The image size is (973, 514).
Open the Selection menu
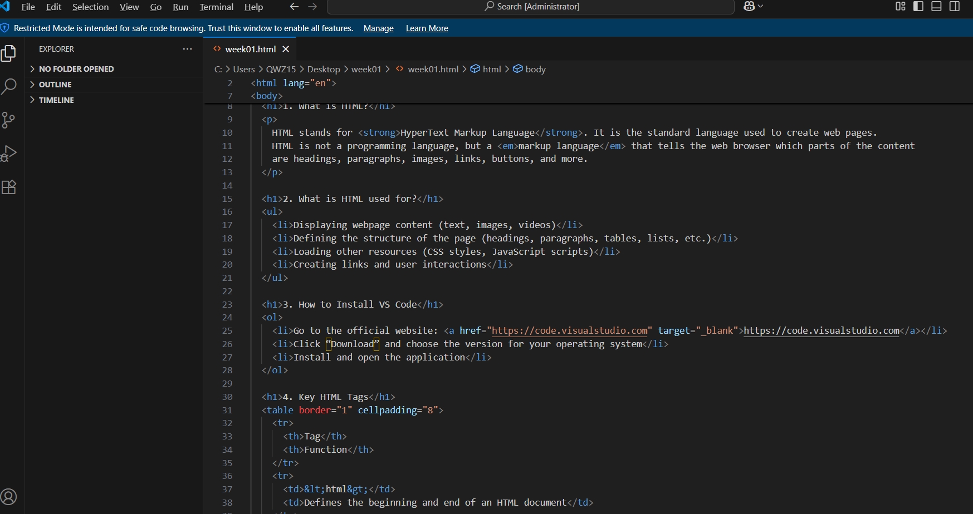coord(90,7)
